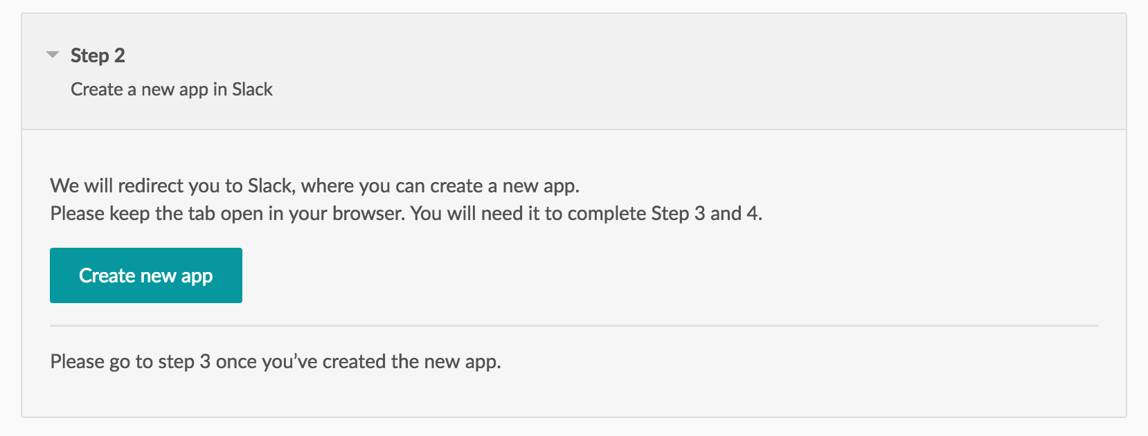Click the sentence about keeping the tab open

(x=406, y=213)
